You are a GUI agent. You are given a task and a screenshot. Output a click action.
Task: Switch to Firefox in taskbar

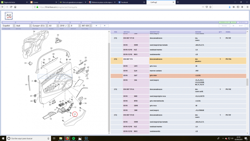pyautogui.click(x=67, y=138)
